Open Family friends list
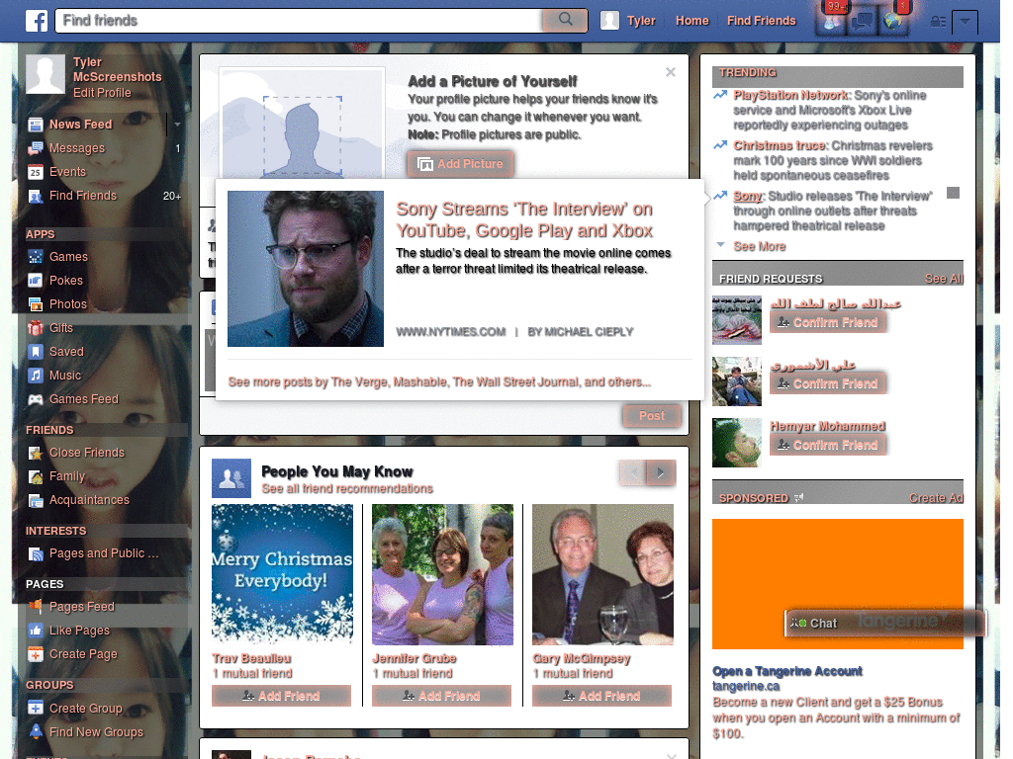 [67, 477]
